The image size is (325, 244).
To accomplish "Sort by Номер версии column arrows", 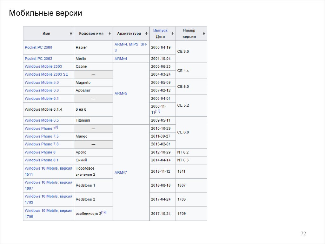I will pos(204,33).
